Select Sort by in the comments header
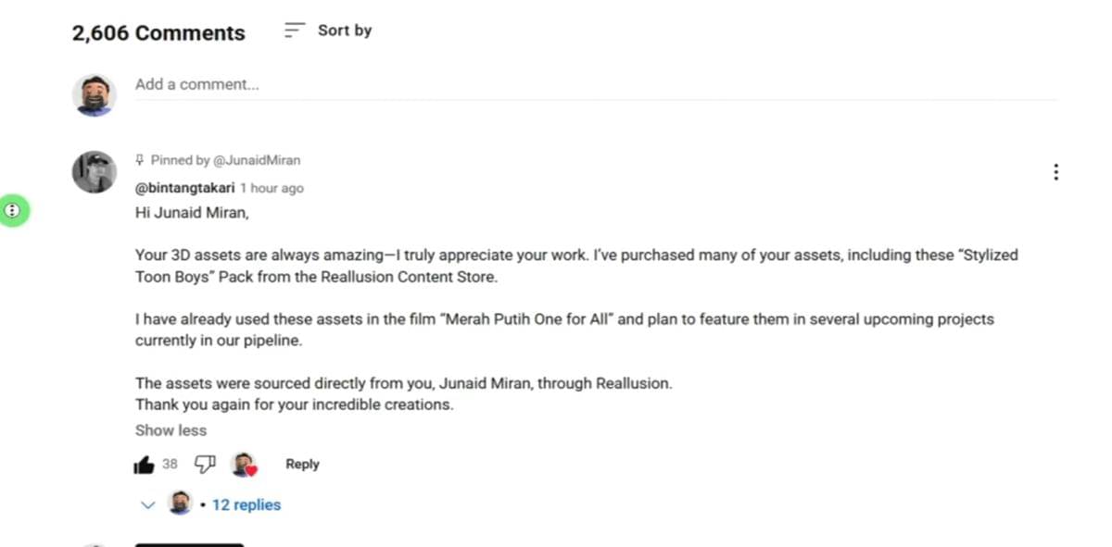The height and width of the screenshot is (547, 1112). [x=345, y=30]
